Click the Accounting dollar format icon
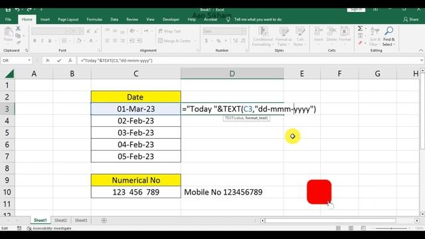Screen dimensions: 425x239 (207, 40)
